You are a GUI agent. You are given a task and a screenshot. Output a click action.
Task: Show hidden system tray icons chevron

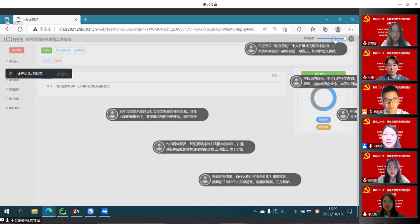pos(255,211)
